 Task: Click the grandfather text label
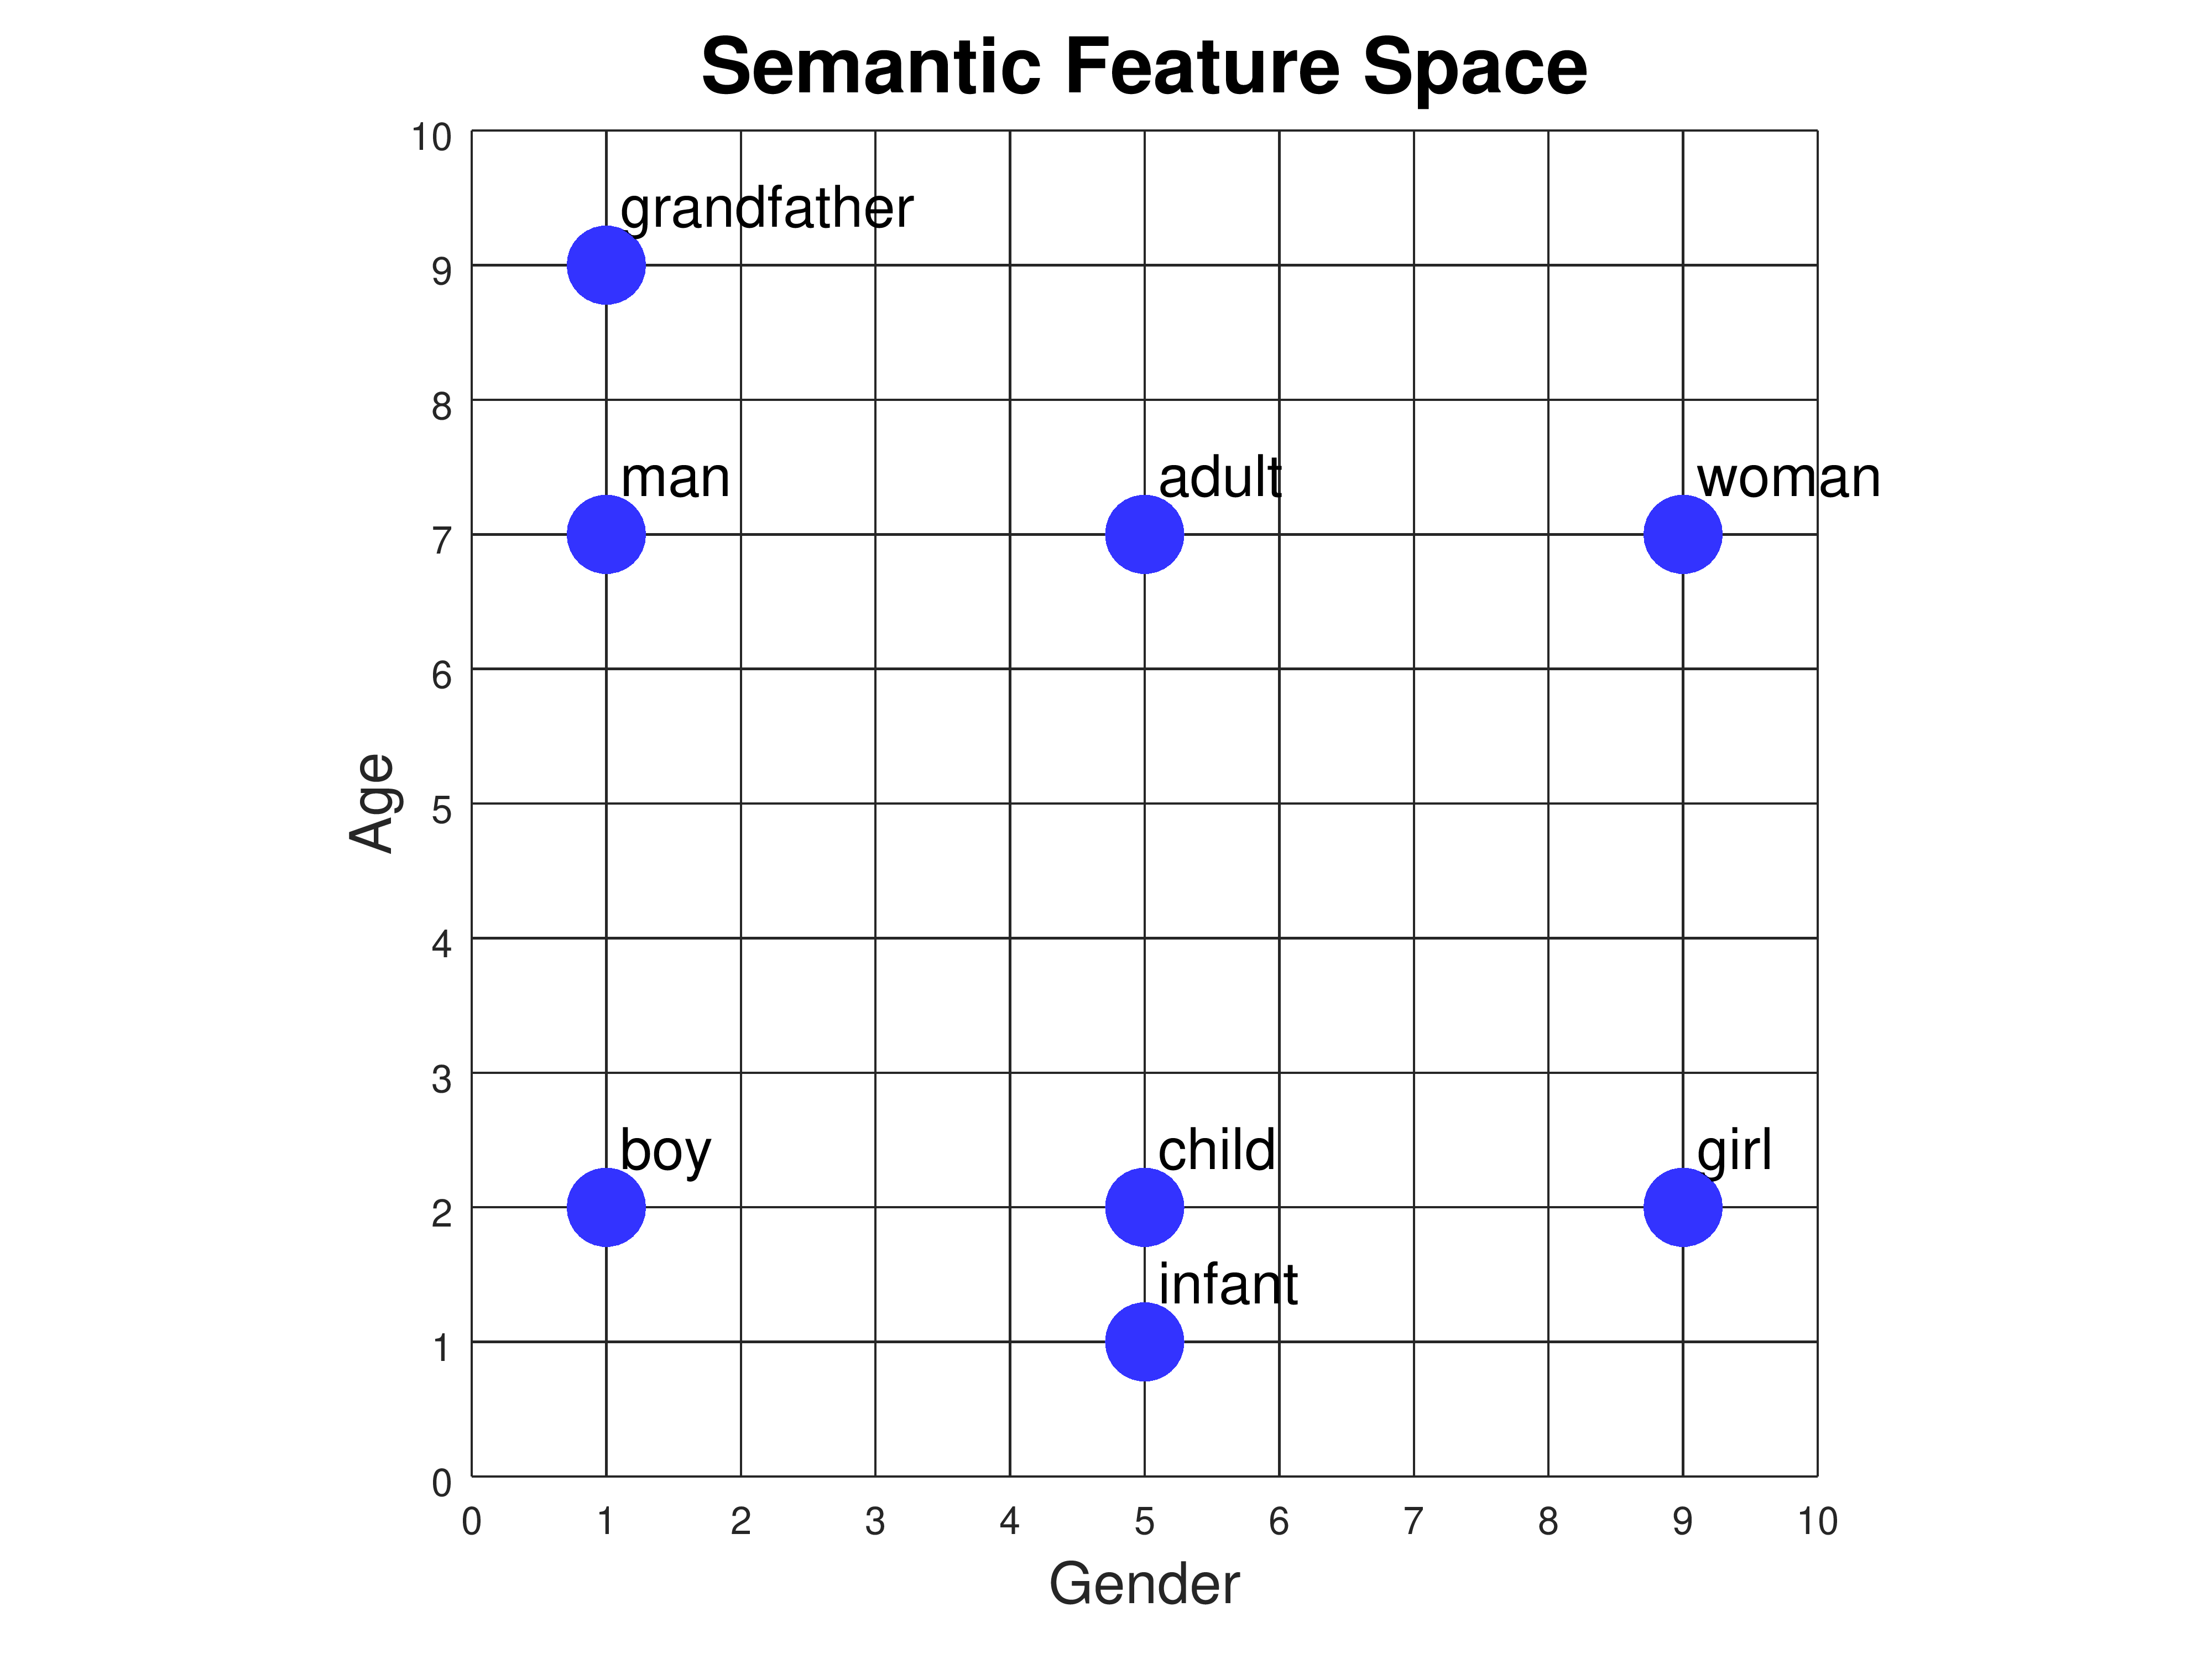766,209
